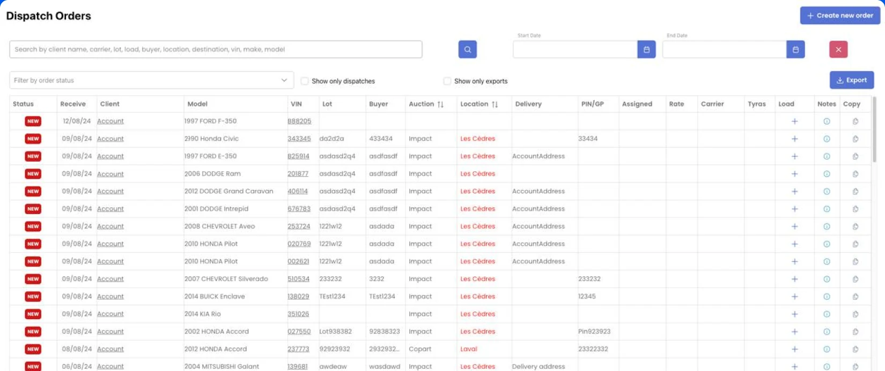Viewport: 885px width, 371px height.
Task: Open VIN link 676783
Action: point(299,209)
